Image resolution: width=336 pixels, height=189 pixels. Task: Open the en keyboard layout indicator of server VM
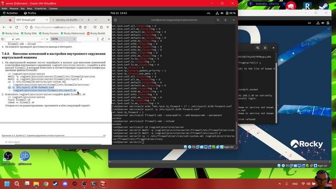208,13
